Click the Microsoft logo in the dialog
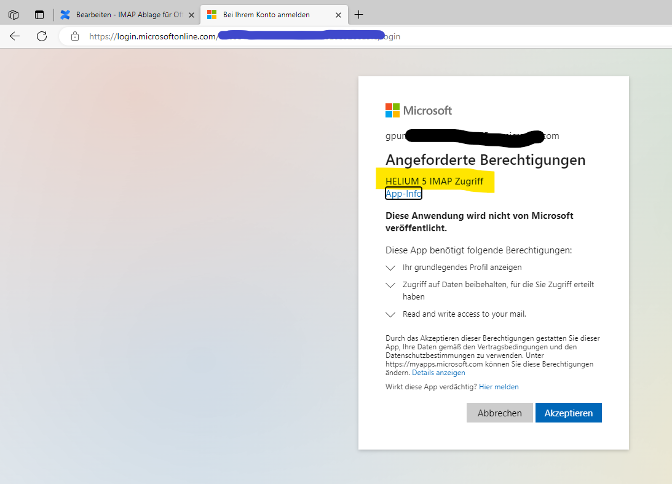 tap(419, 111)
